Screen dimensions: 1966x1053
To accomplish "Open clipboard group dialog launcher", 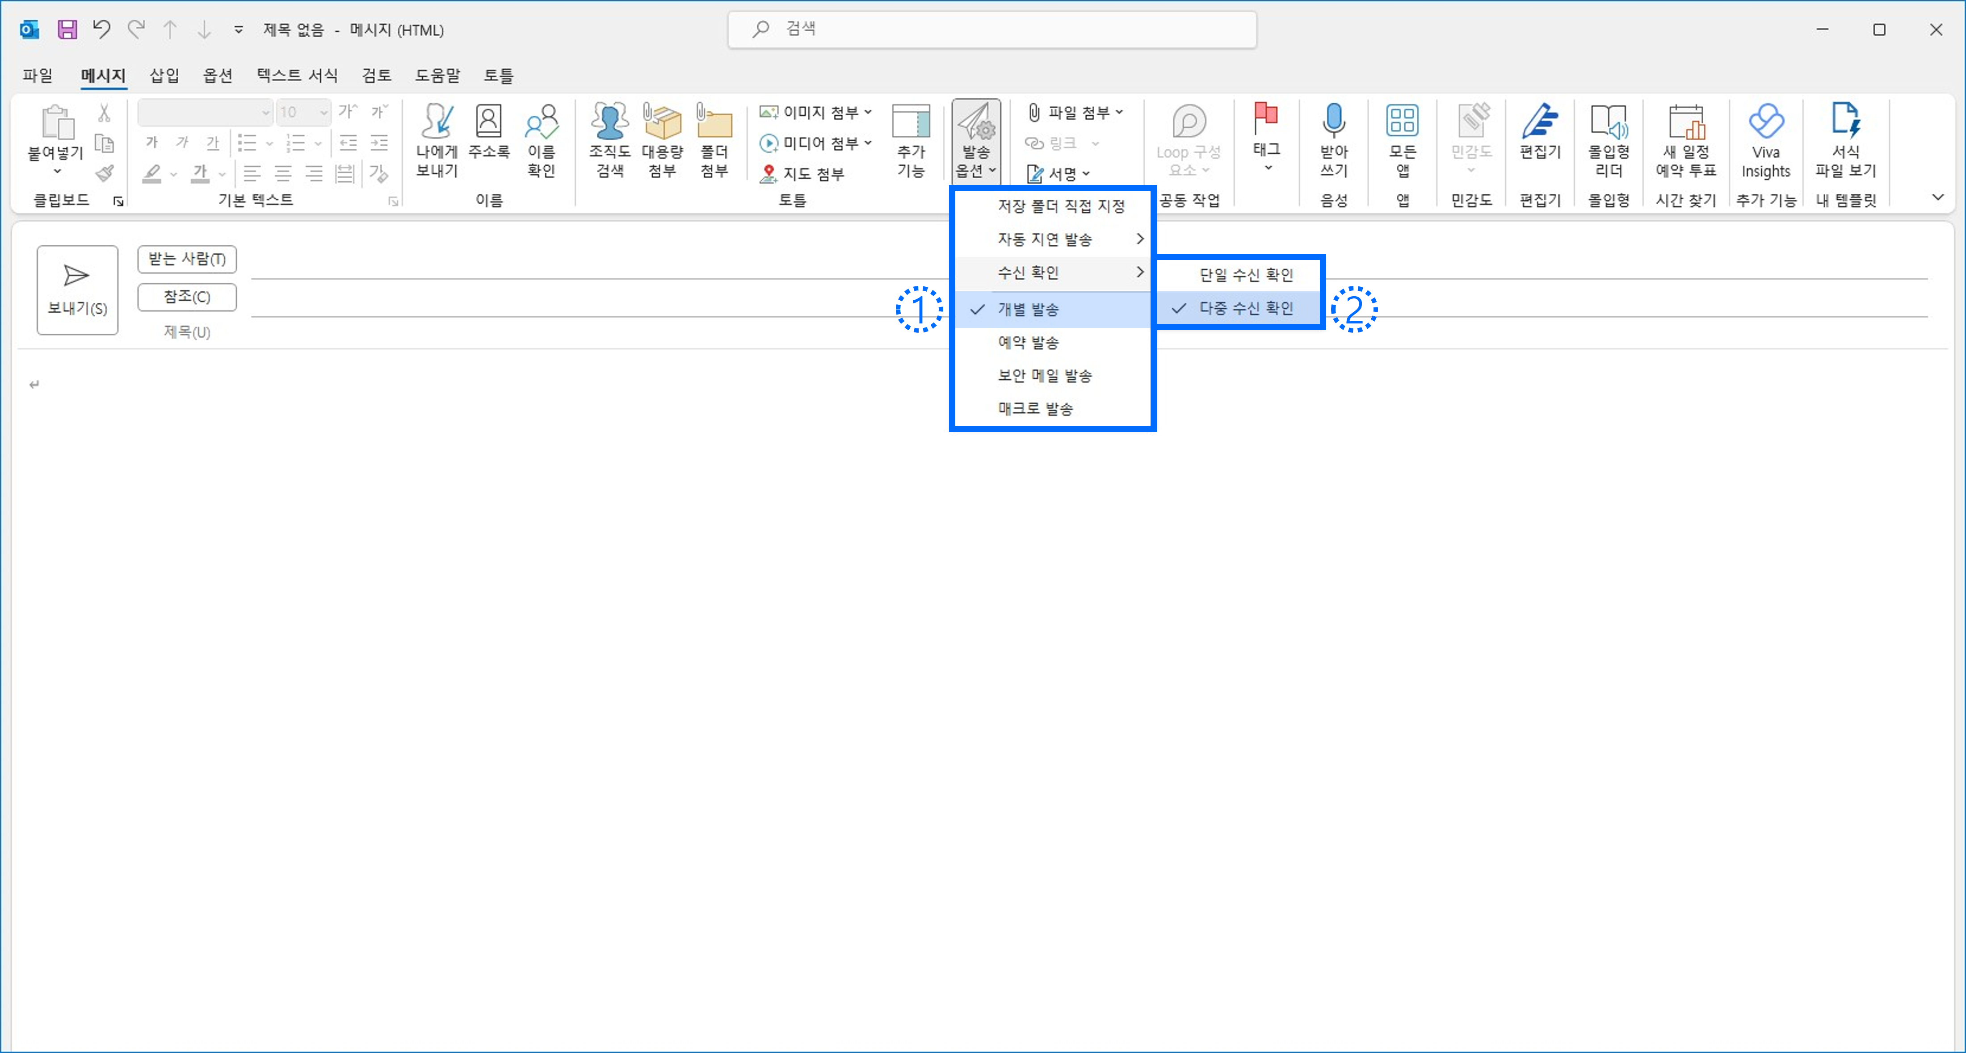I will coord(118,201).
